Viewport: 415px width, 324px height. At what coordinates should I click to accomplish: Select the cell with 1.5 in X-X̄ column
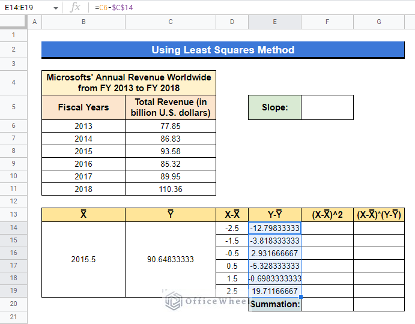click(x=232, y=278)
